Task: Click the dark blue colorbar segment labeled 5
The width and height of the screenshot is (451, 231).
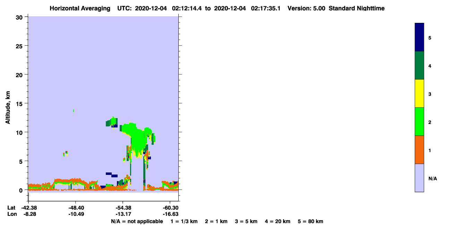Action: tap(419, 37)
